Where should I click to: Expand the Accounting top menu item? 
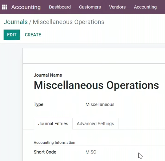pyautogui.click(x=145, y=7)
